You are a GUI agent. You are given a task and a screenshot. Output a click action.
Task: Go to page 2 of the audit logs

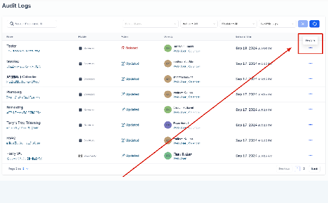304,169
